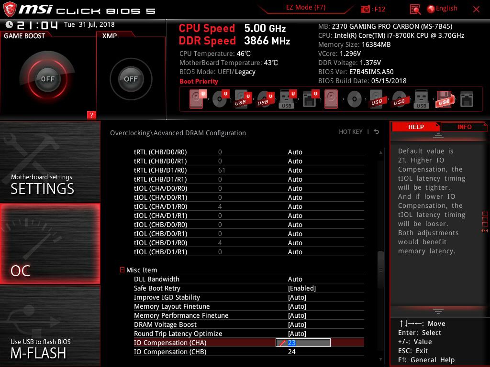Select the UEFI hard disk boot device icon

pyautogui.click(x=198, y=99)
